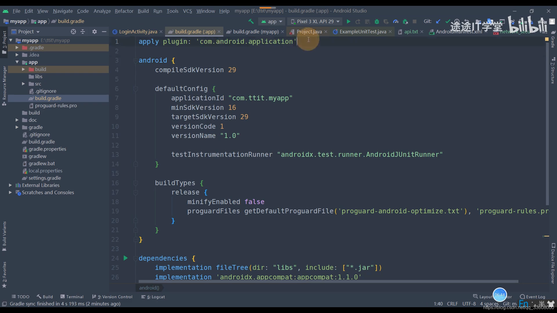Open the app run configuration dropdown
The height and width of the screenshot is (313, 557).
(x=272, y=21)
